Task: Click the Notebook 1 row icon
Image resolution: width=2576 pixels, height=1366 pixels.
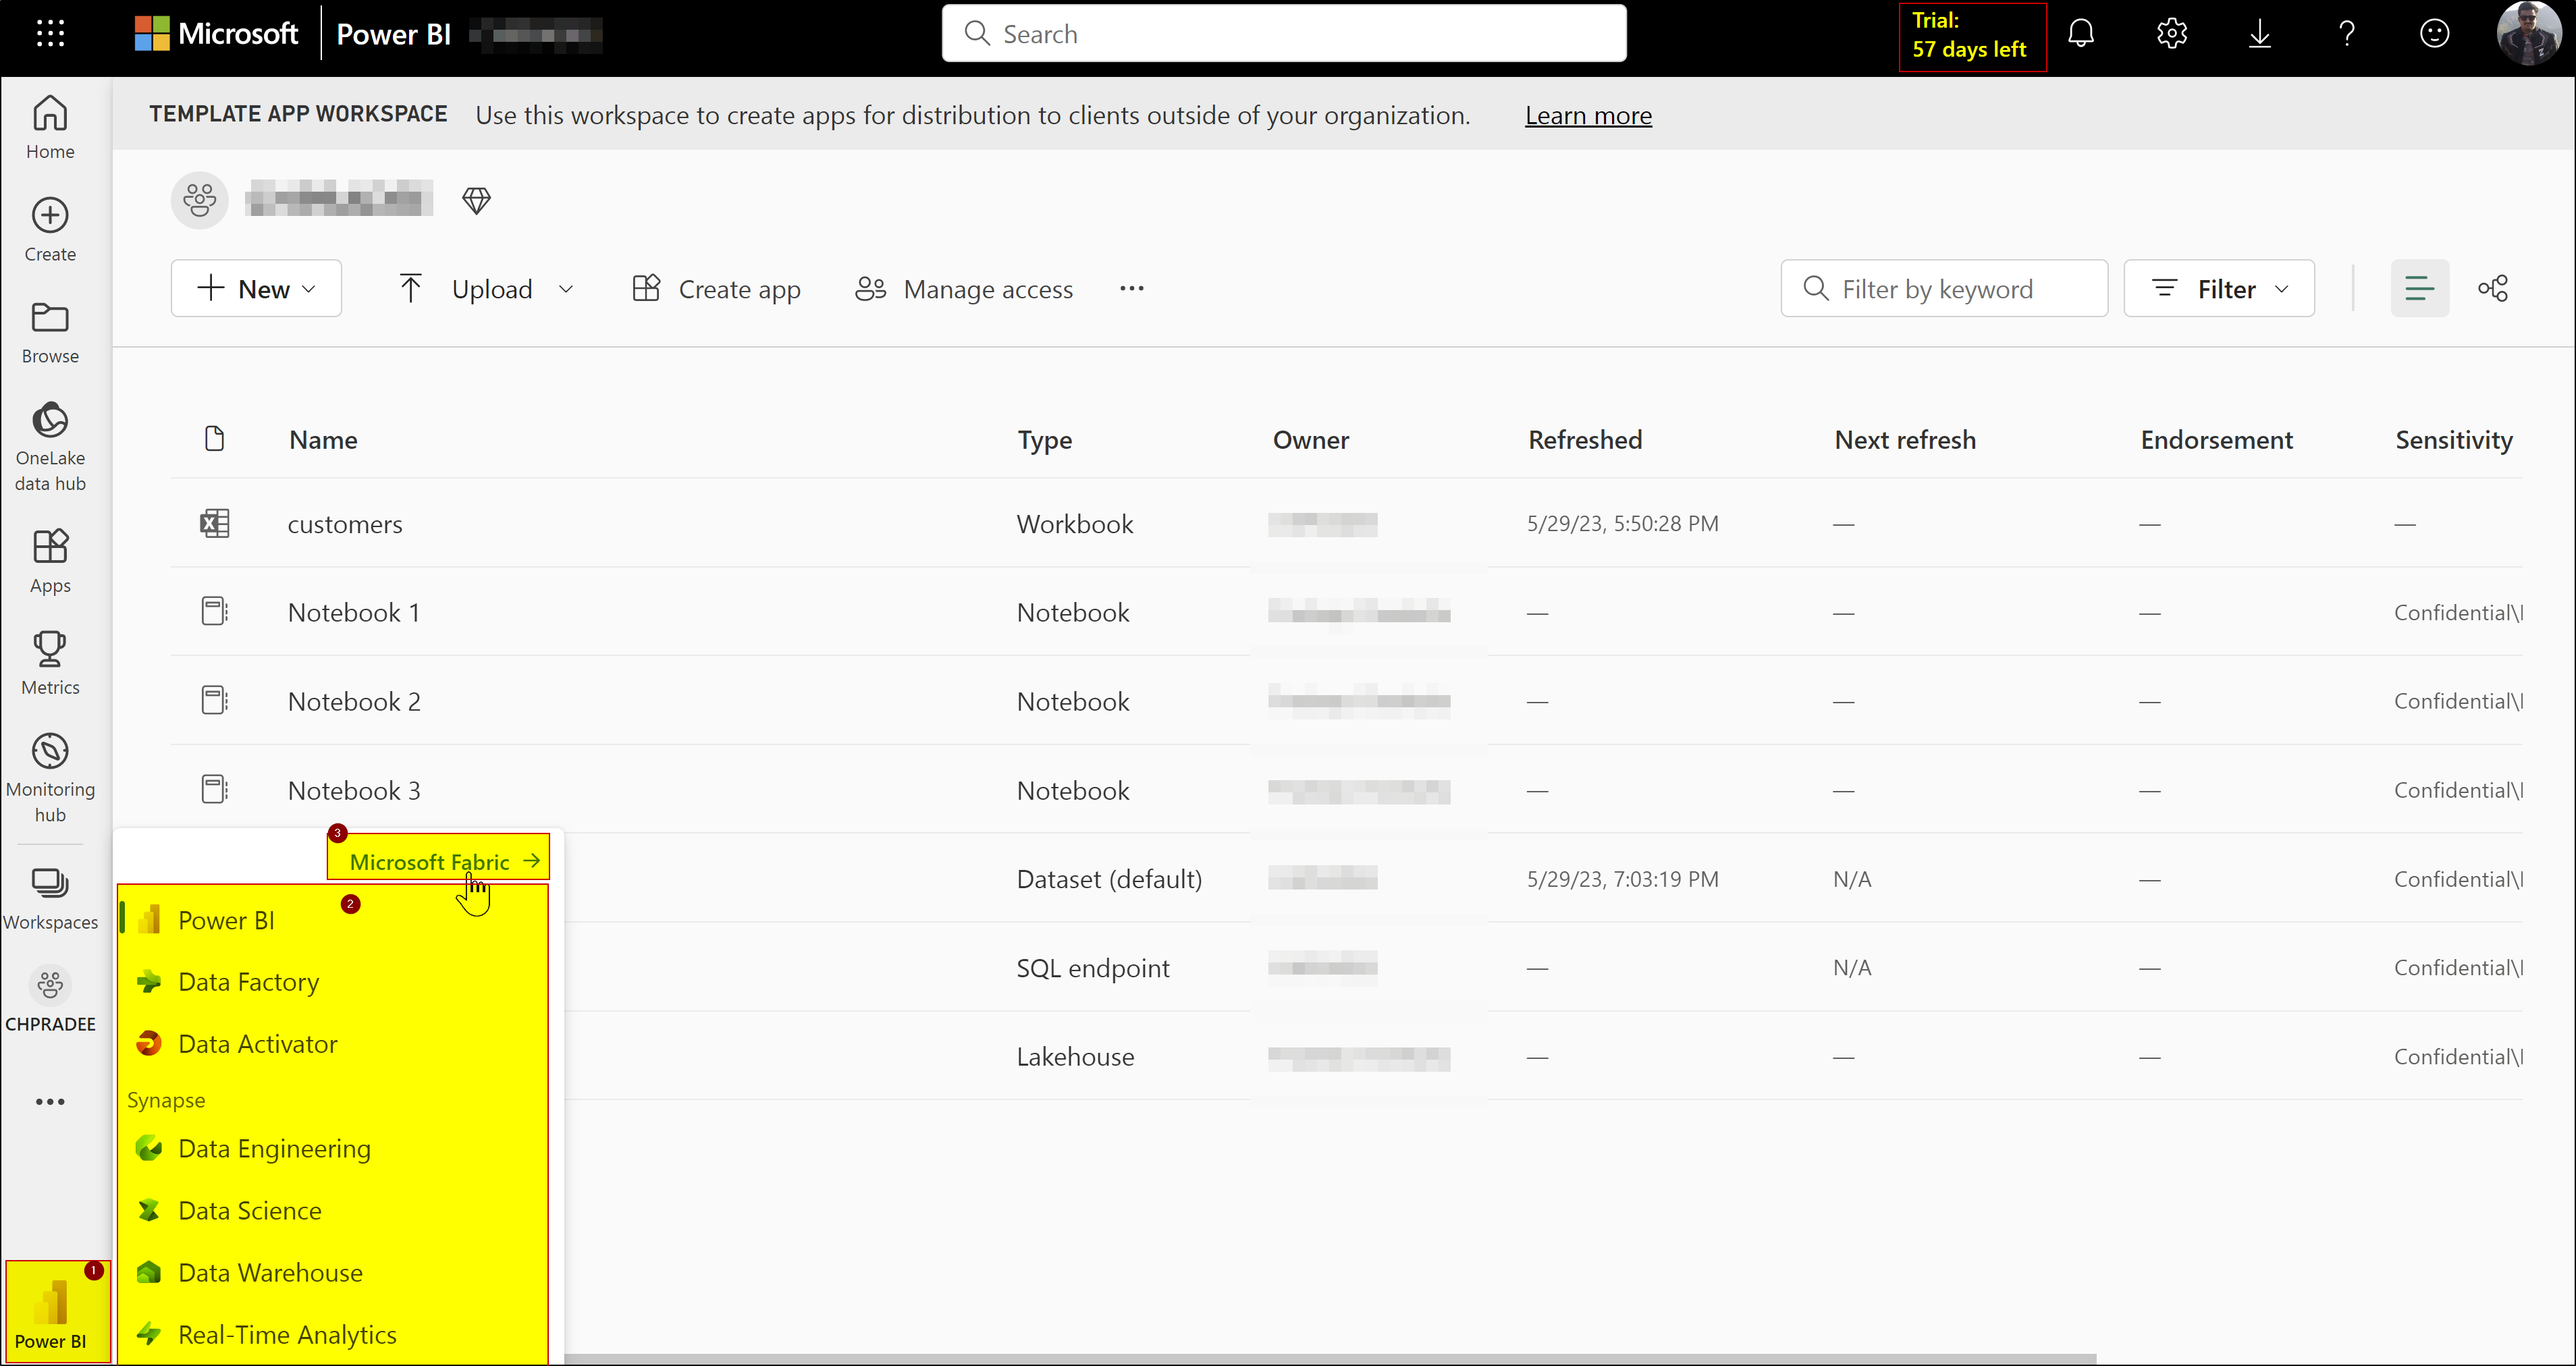Action: click(214, 611)
